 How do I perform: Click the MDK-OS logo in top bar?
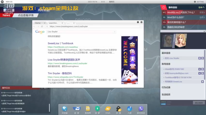[x=2, y=2]
